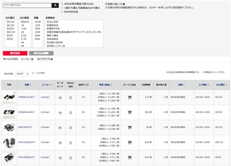Remove the ACアダプタ filter with its x icon
This screenshot has height=166, width=231.
tap(52, 59)
